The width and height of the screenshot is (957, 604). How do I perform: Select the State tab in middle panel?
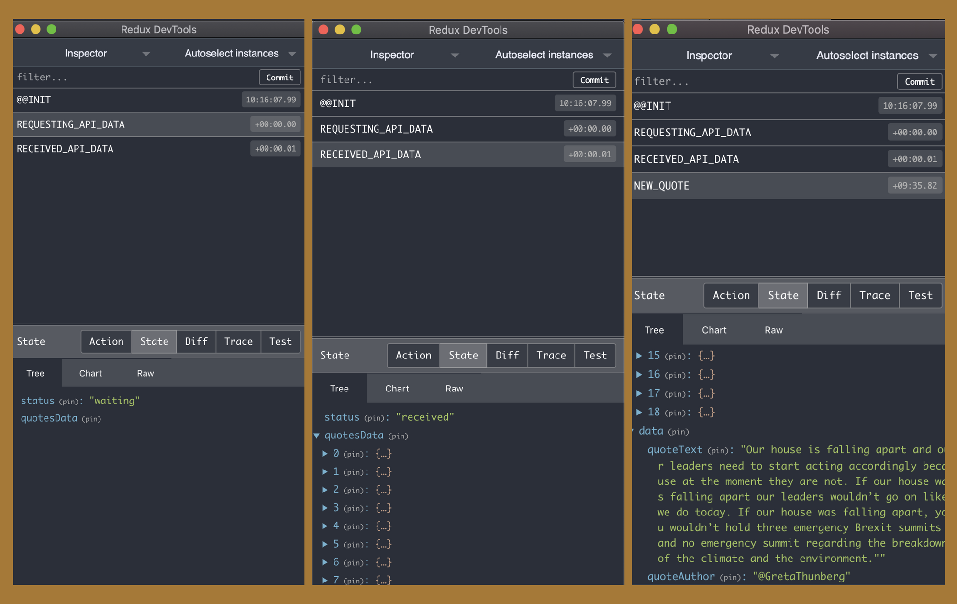pyautogui.click(x=463, y=355)
